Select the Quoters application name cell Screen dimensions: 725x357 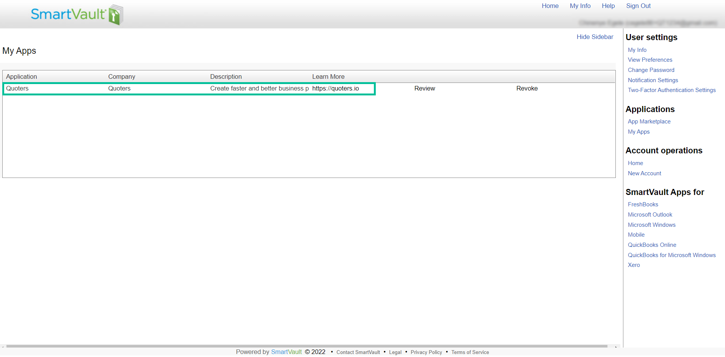pyautogui.click(x=17, y=88)
